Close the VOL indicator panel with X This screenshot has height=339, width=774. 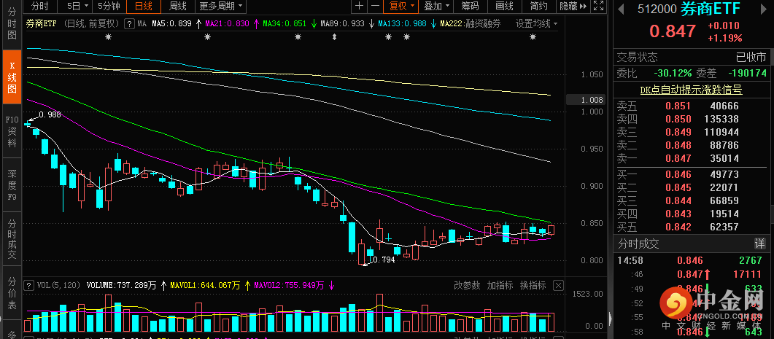click(559, 285)
